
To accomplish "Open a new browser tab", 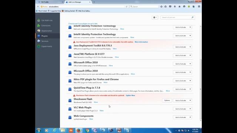I will pos(94,2).
